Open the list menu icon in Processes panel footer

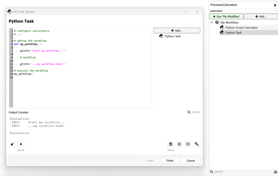click(275, 172)
